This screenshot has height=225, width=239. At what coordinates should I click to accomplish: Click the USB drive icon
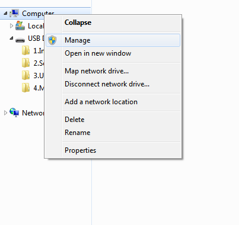pos(20,40)
